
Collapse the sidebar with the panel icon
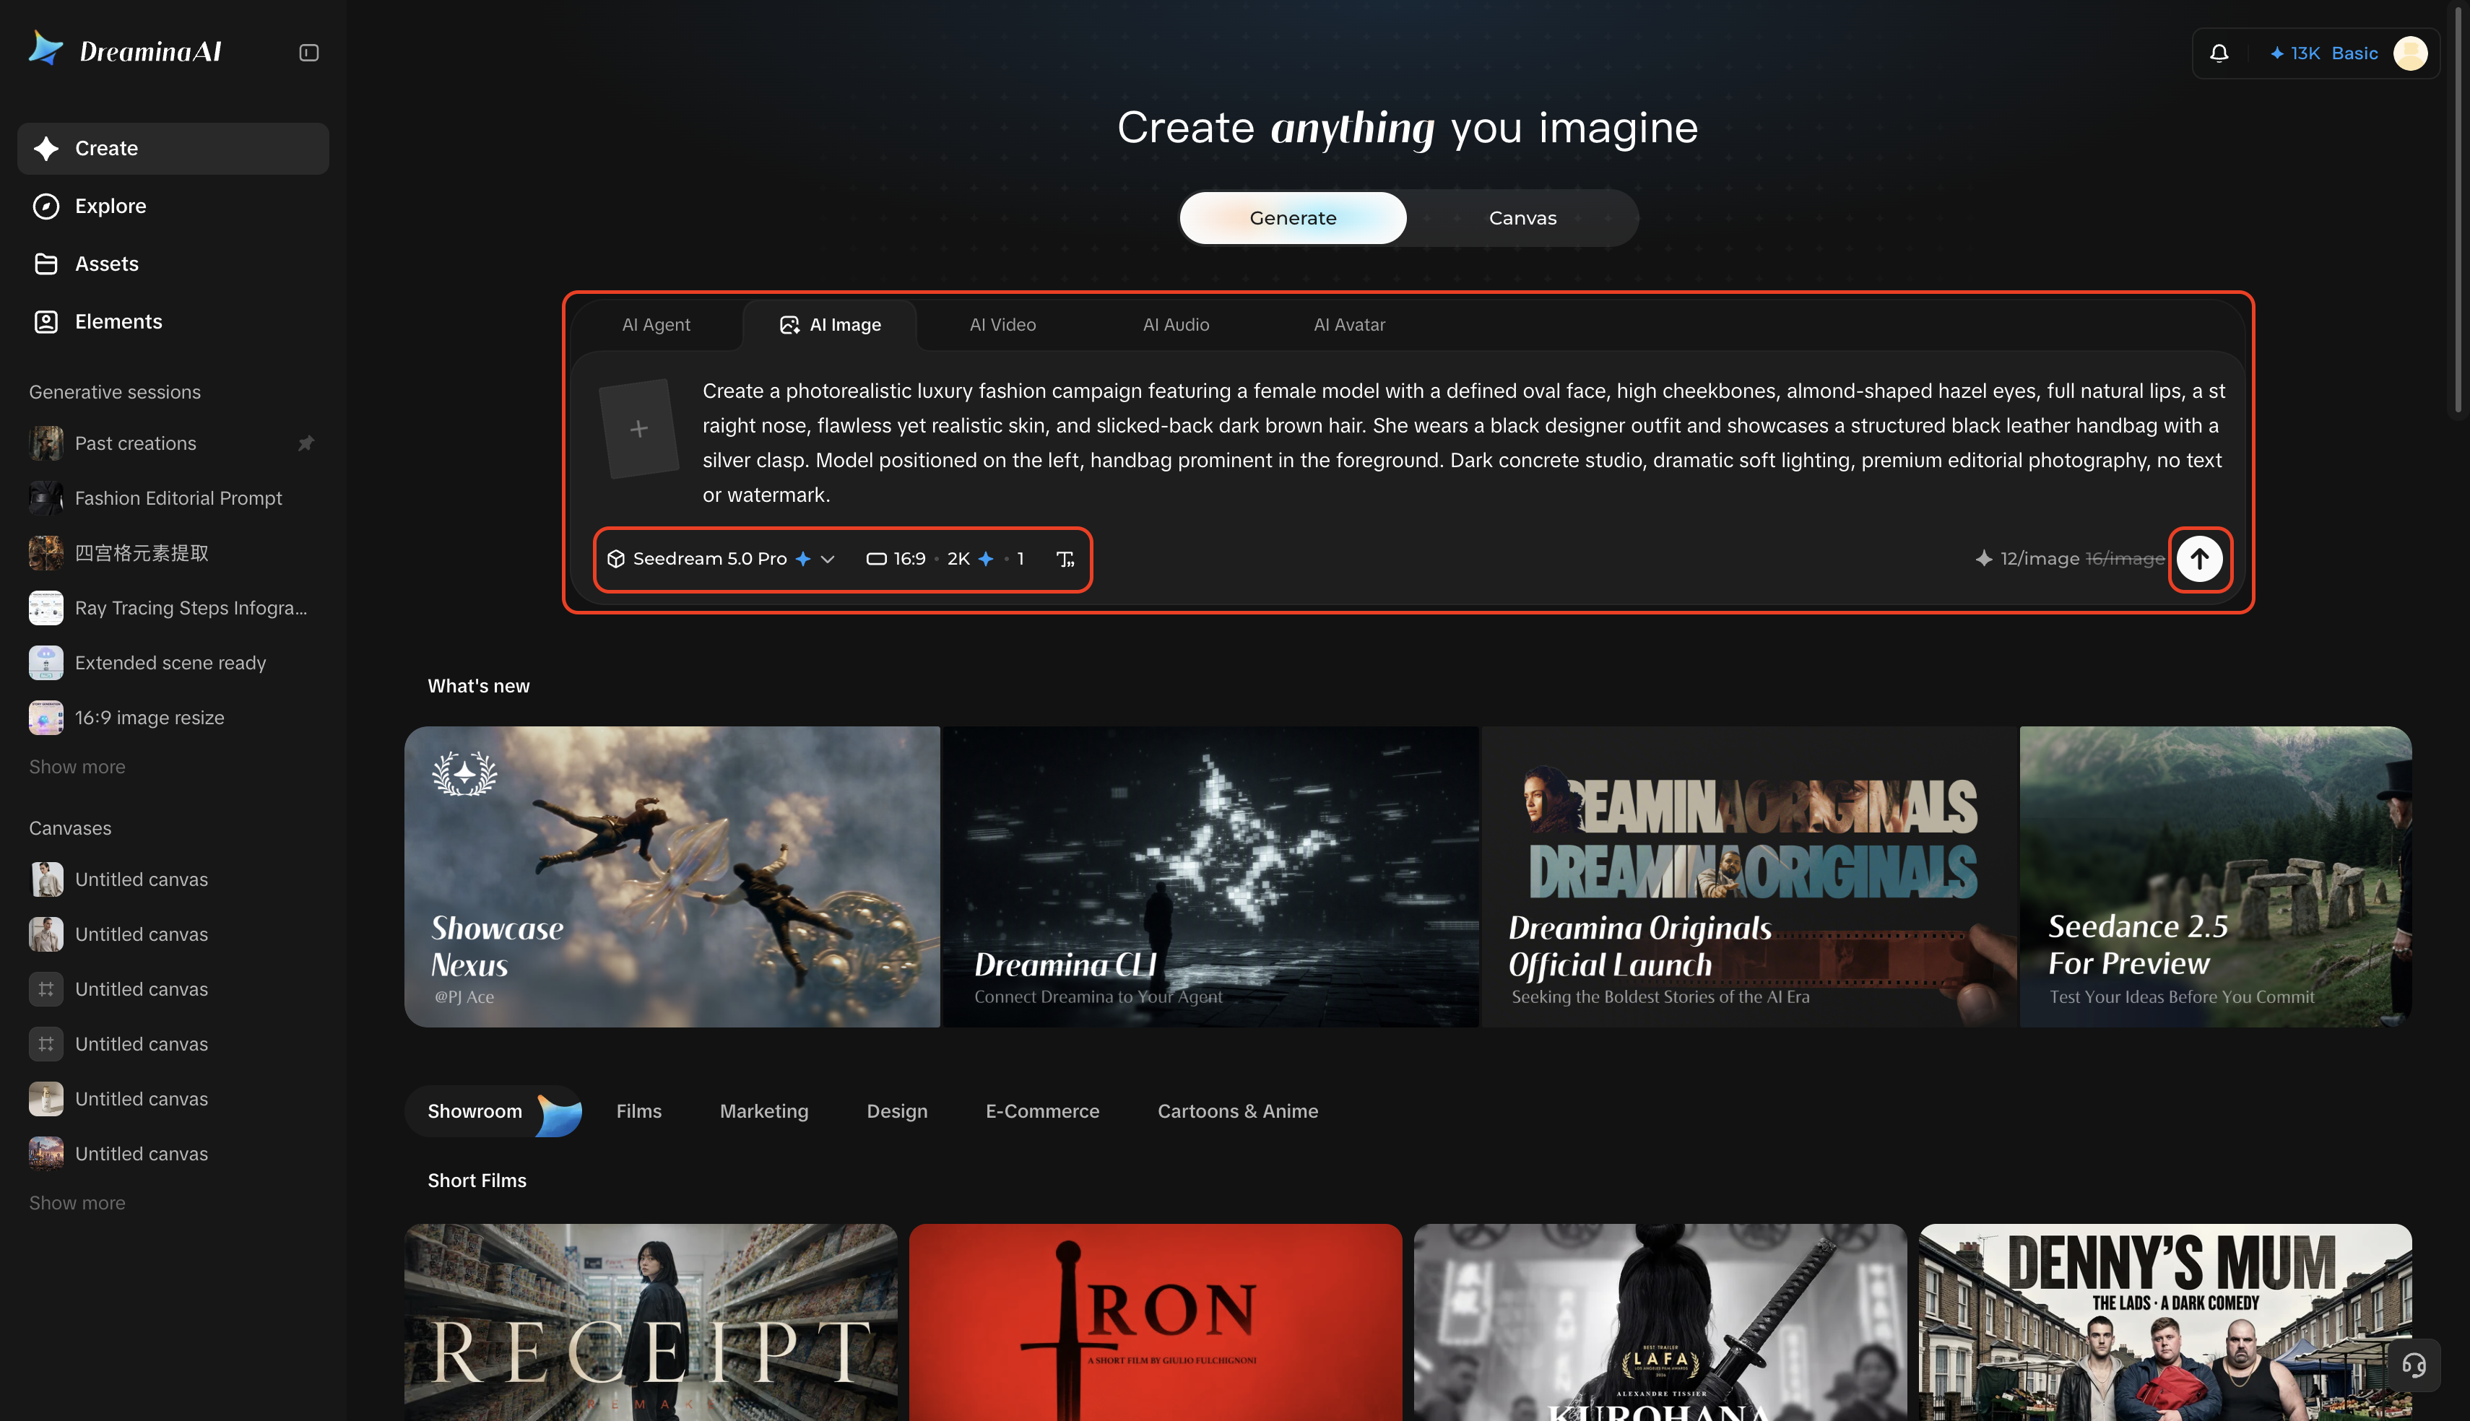coord(308,53)
